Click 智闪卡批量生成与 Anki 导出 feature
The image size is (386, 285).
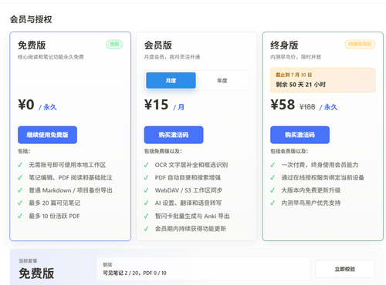point(192,216)
